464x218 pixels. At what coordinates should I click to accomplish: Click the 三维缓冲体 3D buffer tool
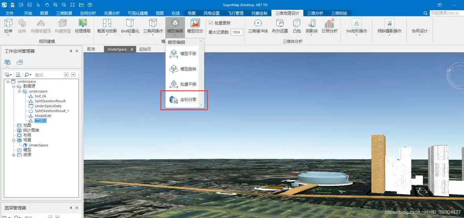pyautogui.click(x=258, y=26)
